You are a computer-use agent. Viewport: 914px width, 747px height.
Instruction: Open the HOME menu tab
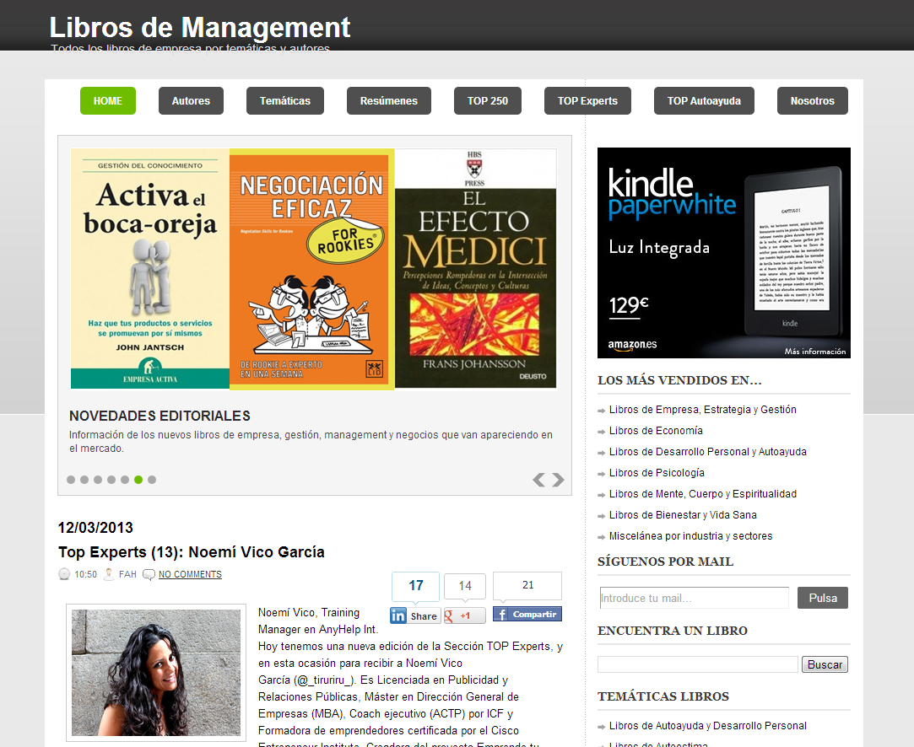point(108,101)
